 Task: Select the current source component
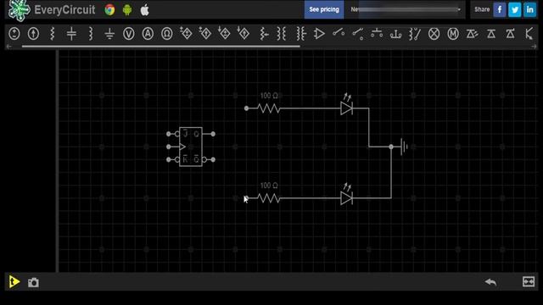(x=33, y=34)
